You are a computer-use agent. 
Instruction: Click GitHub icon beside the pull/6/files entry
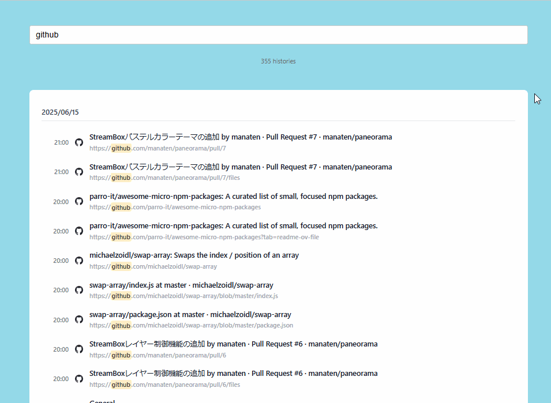pyautogui.click(x=79, y=379)
